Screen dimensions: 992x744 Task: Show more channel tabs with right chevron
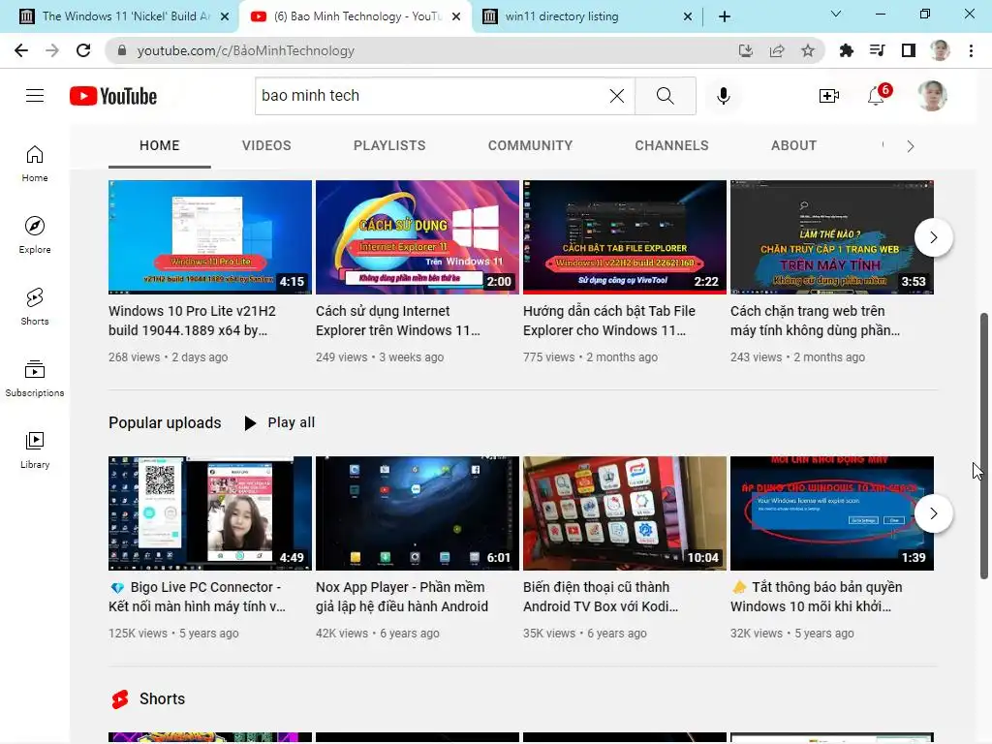[911, 146]
